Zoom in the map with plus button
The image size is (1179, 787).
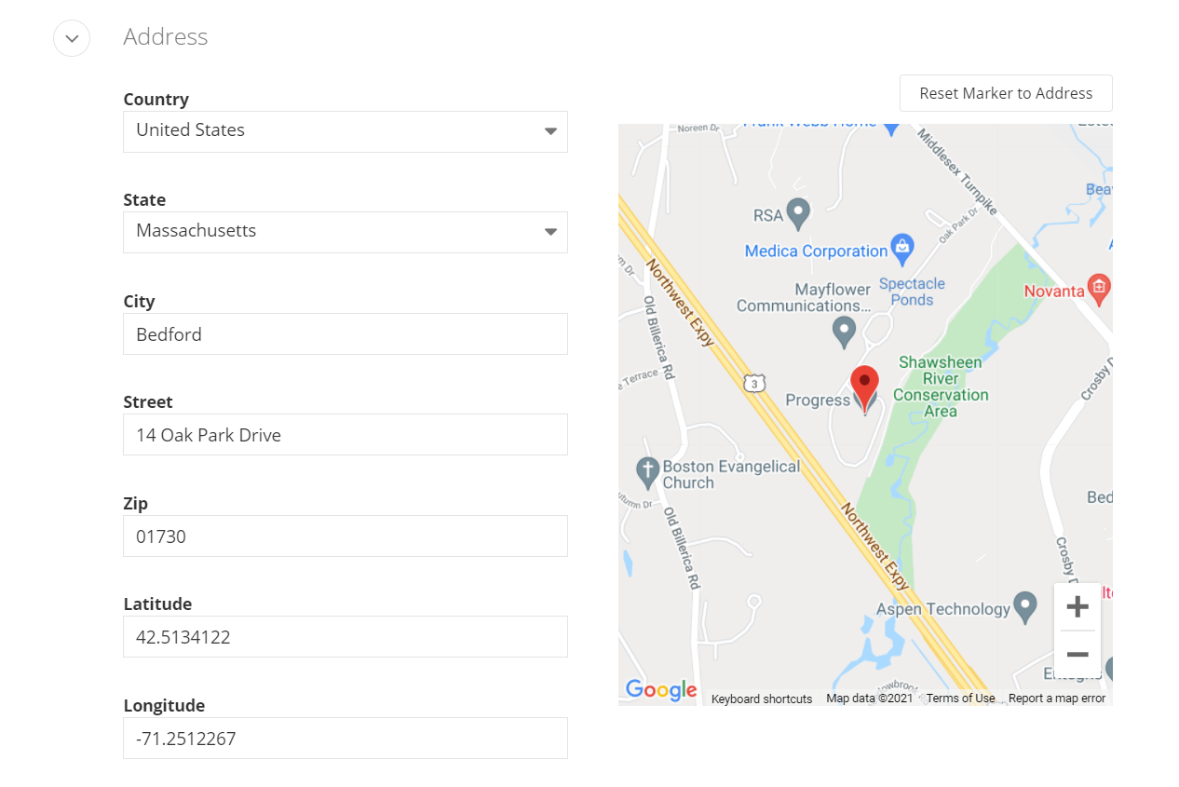(1077, 607)
